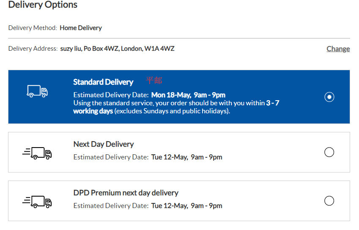The width and height of the screenshot is (359, 230).
Task: Choose the Next Day Delivery radio button
Action: pos(329,152)
